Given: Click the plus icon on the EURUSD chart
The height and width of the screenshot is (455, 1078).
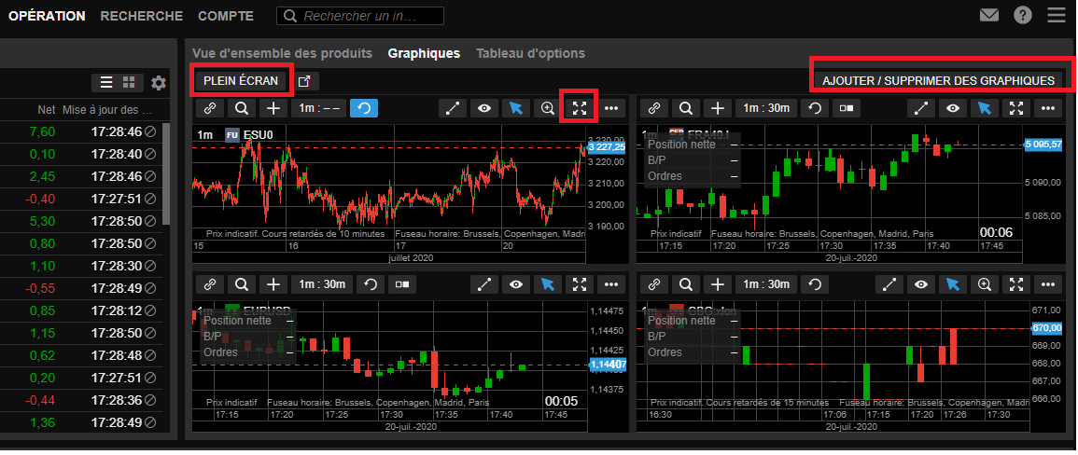Looking at the screenshot, I should 273,284.
